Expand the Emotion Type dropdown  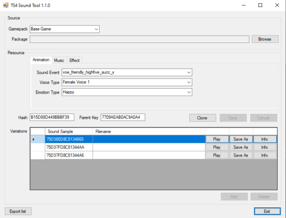tap(127, 92)
